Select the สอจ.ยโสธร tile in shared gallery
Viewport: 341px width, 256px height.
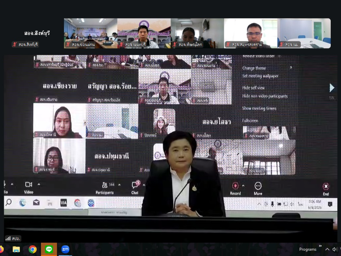pos(217,122)
